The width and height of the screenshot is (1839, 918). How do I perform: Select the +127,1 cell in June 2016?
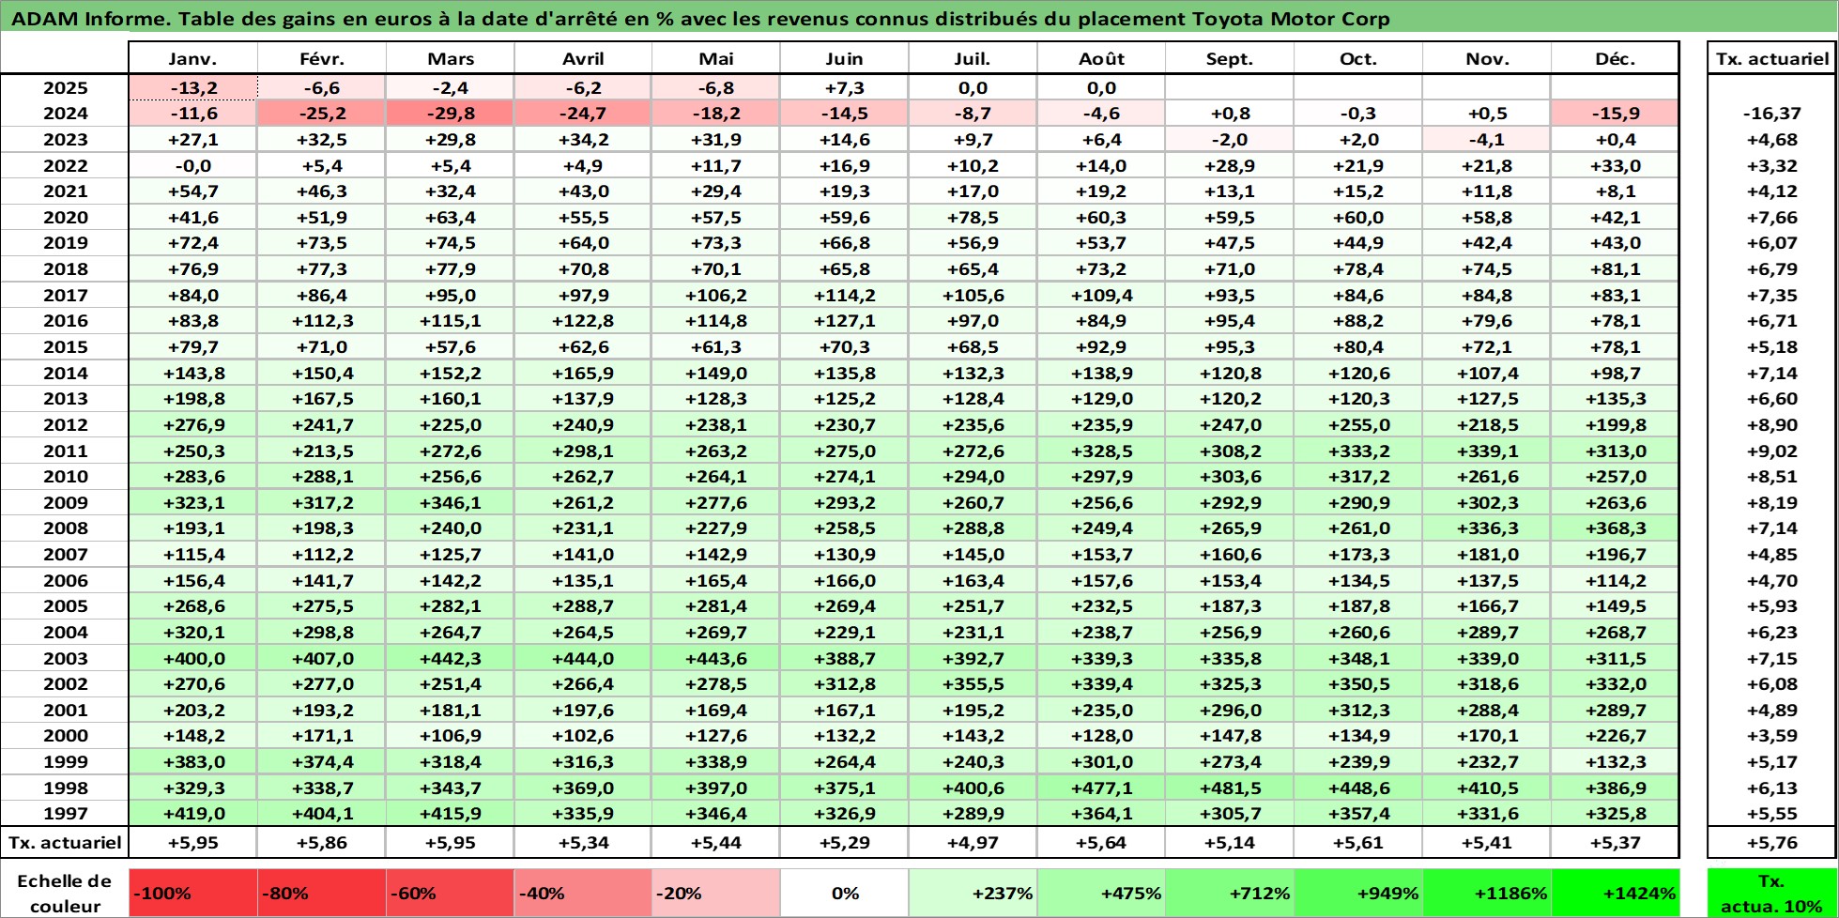pos(844,320)
